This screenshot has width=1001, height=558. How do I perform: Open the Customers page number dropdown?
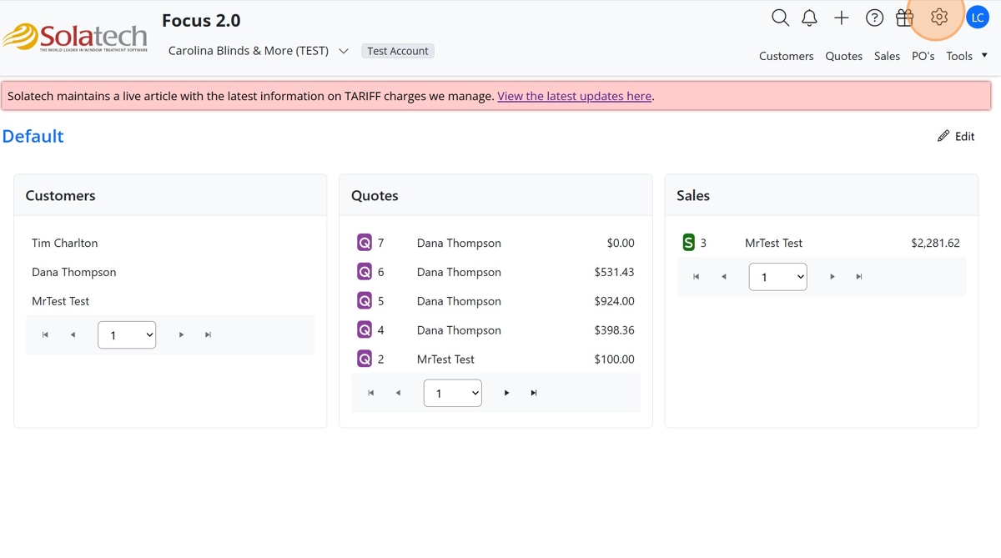click(127, 334)
